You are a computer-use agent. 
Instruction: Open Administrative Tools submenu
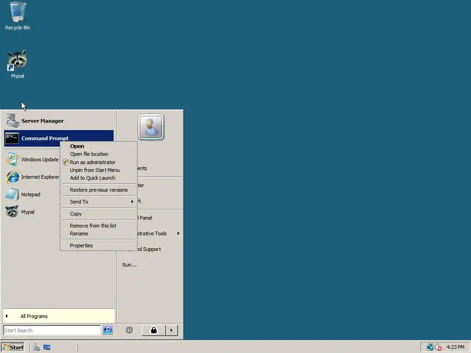click(x=159, y=233)
